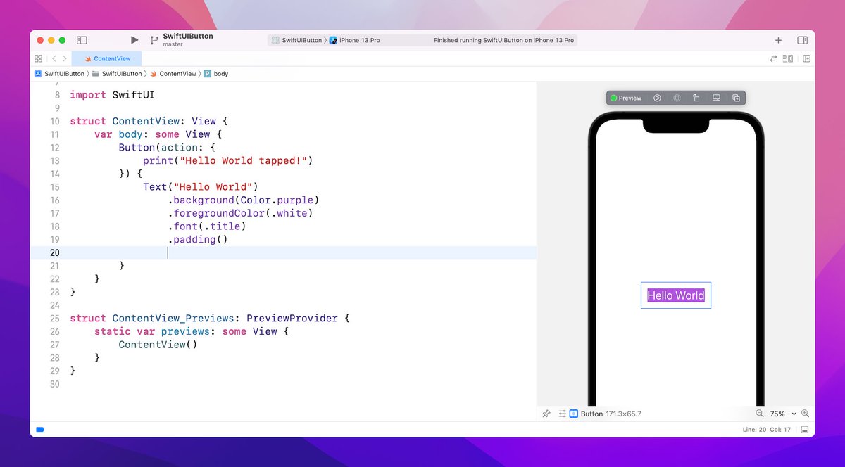Screen dimensions: 845x467
Task: Click the Line 20 Col 17 indicator
Action: (767, 429)
